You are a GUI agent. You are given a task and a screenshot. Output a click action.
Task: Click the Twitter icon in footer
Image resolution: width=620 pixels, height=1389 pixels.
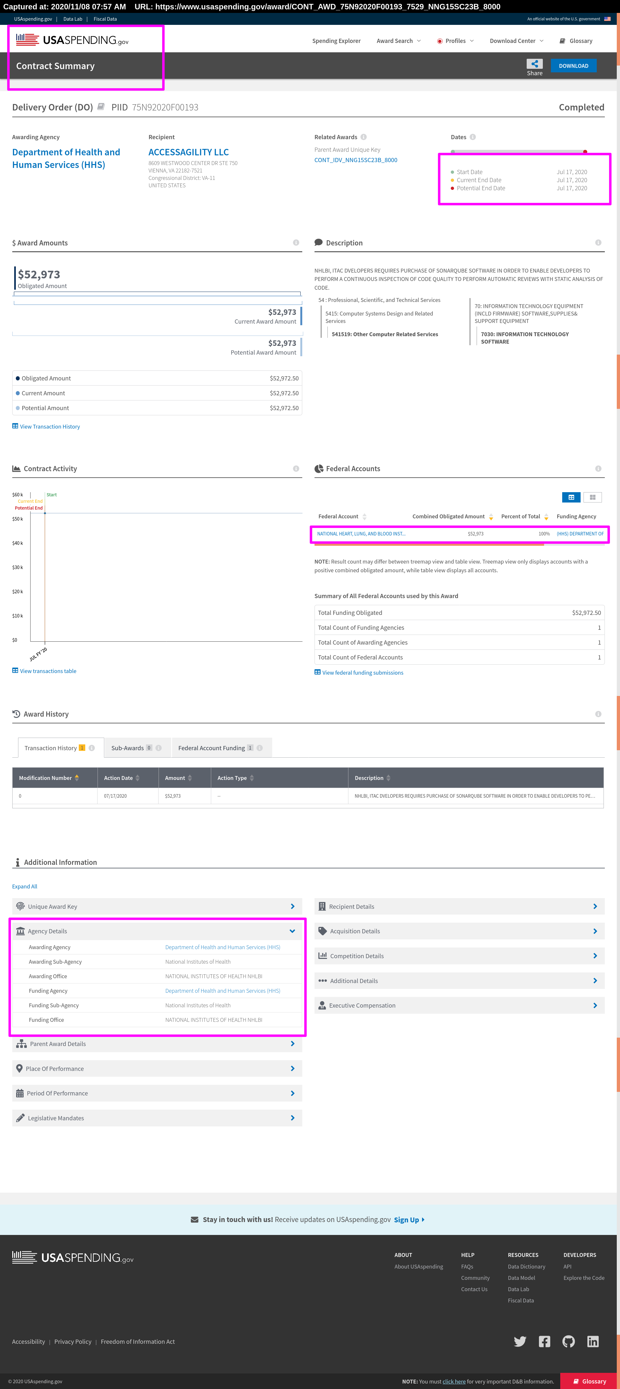(520, 1341)
